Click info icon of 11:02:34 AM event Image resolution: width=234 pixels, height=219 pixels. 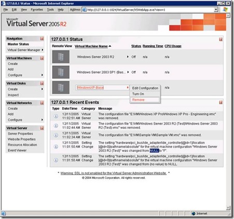pos(56,135)
